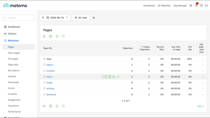The width and height of the screenshot is (210, 118).
Task: Select Page titles in sidebar
Action: (x=13, y=65)
